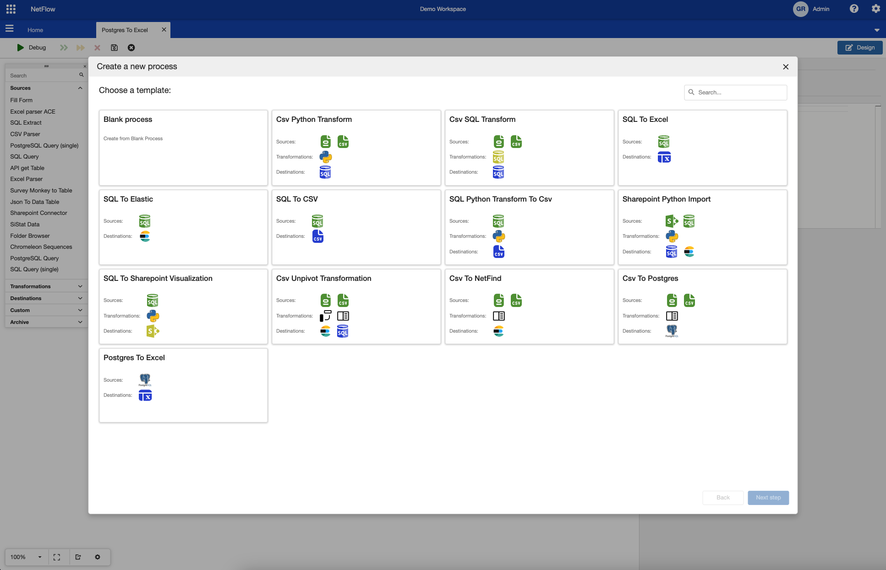
Task: Select the Postgres To Excel tab
Action: click(125, 30)
